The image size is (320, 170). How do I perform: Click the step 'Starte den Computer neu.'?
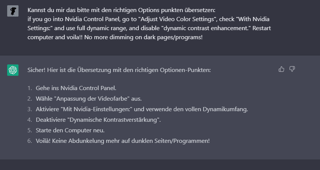pos(70,130)
